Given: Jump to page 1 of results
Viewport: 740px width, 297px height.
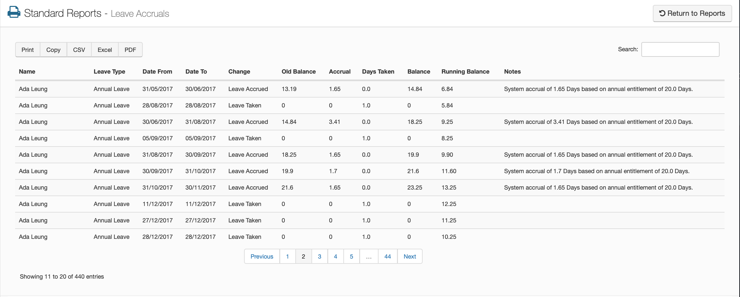Looking at the screenshot, I should [x=287, y=257].
